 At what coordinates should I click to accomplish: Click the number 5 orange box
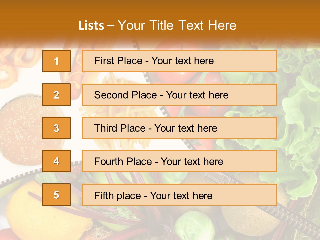pyautogui.click(x=56, y=195)
